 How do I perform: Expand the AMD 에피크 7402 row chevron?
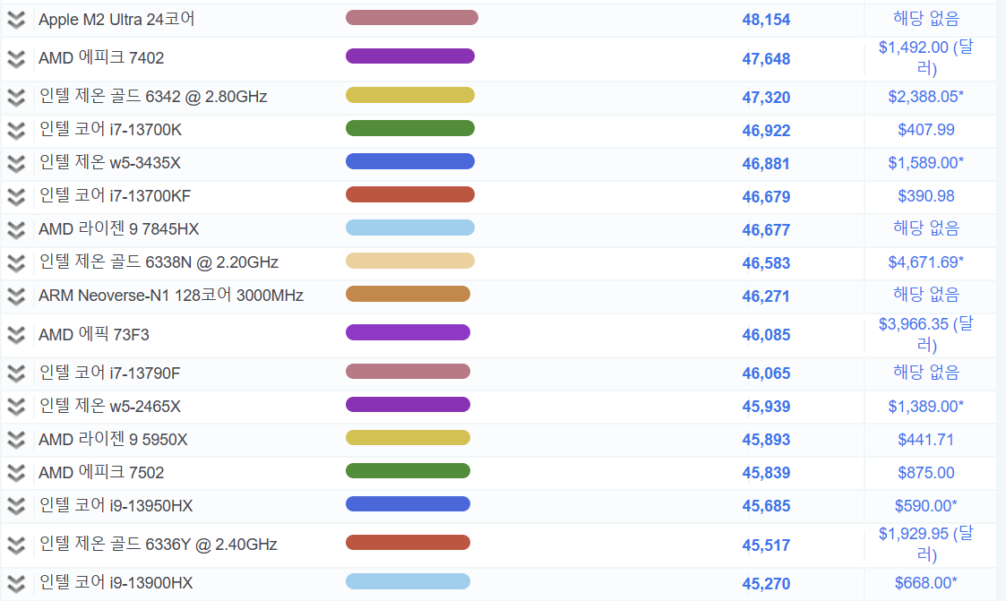pyautogui.click(x=16, y=59)
